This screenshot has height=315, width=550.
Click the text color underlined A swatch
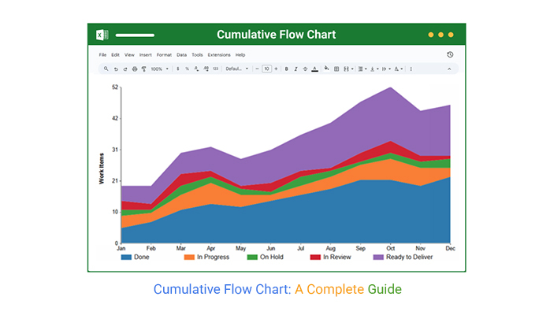[315, 69]
